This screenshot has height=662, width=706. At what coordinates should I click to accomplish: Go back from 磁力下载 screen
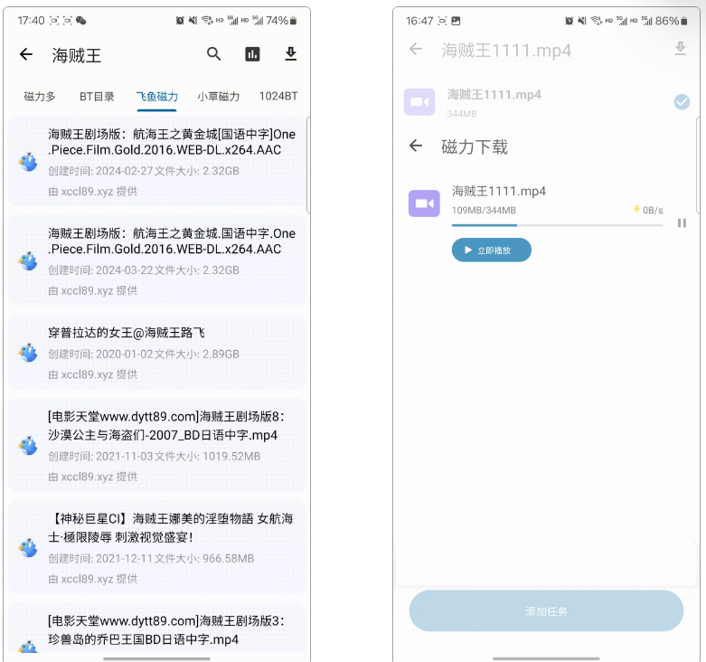(x=416, y=146)
